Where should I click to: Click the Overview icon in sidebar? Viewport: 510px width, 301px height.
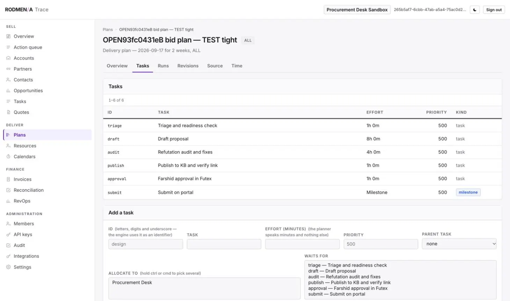(8, 36)
